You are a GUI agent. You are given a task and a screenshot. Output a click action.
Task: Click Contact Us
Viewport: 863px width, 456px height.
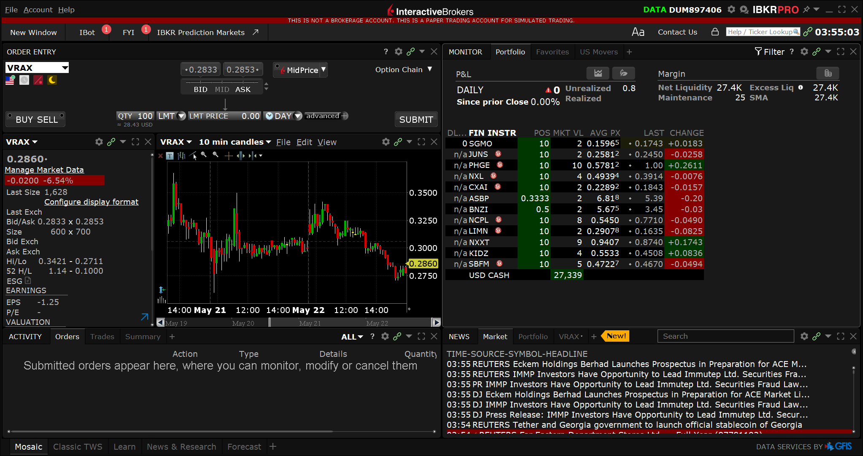[677, 32]
